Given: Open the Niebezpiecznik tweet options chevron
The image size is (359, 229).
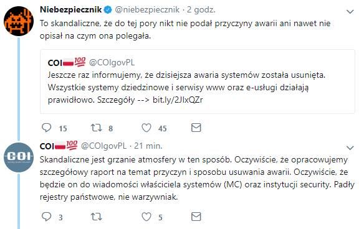Looking at the screenshot, I should click(350, 11).
